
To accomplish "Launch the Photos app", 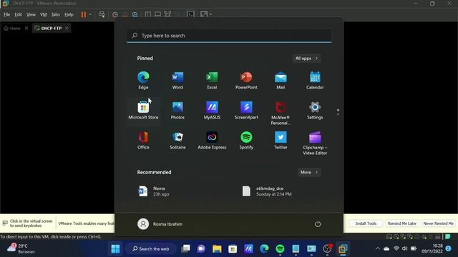I will 177,111.
